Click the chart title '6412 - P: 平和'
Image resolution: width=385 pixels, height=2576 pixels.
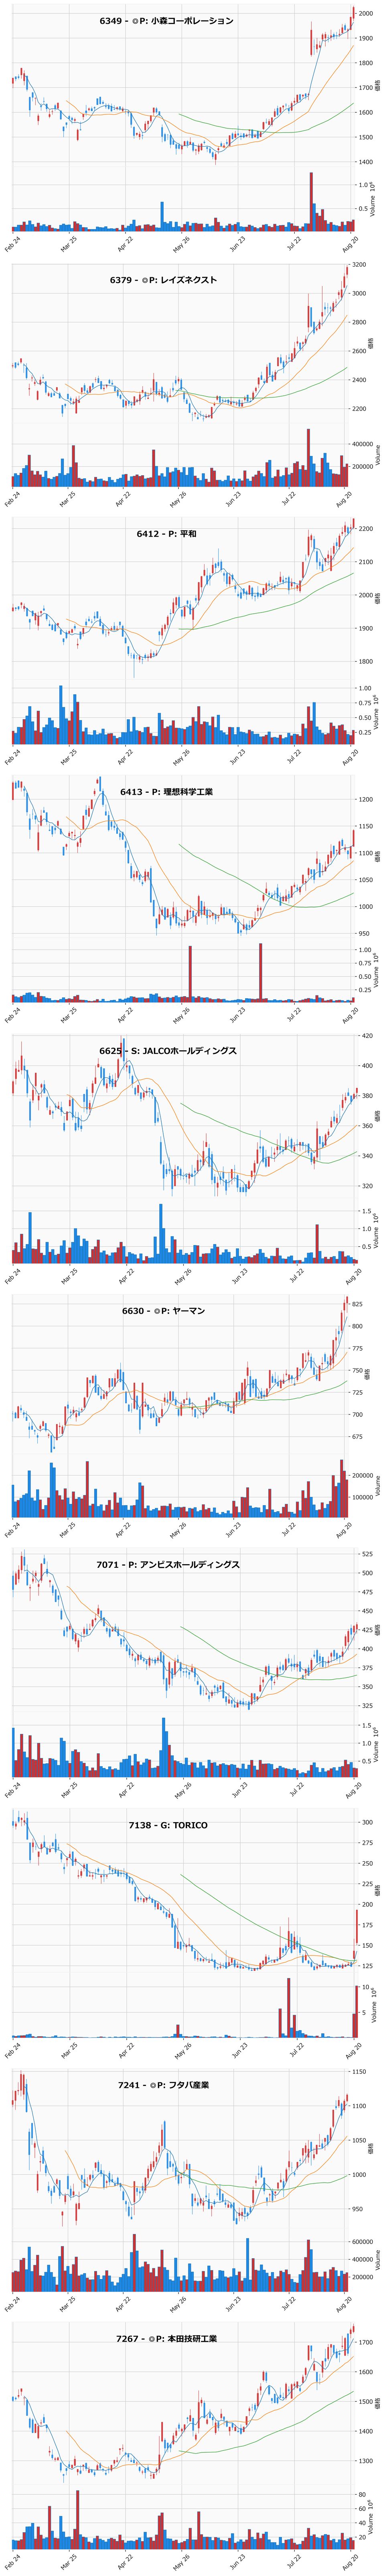coord(167,534)
